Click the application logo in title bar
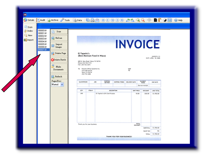Viewport: 207px width, 159px height. click(25, 15)
